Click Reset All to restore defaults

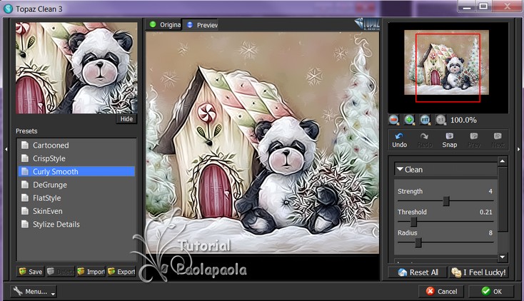coord(418,272)
